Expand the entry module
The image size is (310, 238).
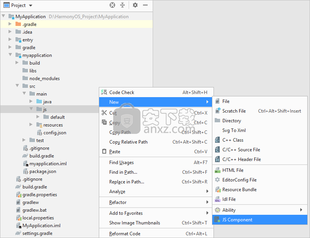10,39
